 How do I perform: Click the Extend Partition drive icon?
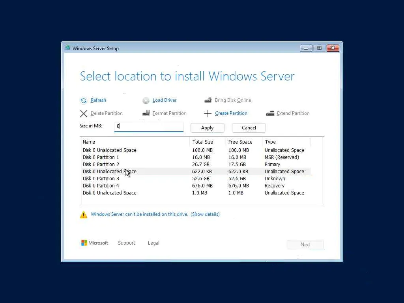[270, 113]
